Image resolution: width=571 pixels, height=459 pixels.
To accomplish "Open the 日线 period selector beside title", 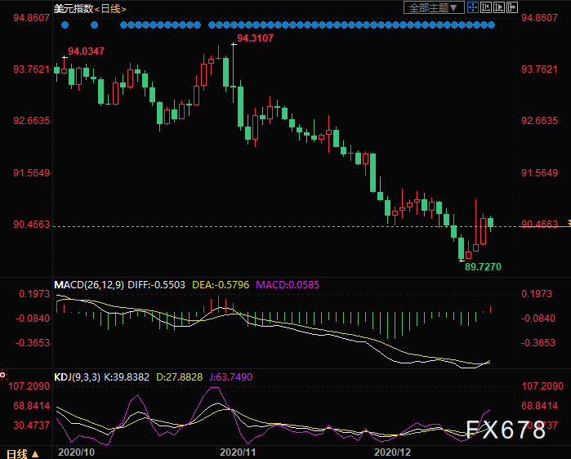I will (x=108, y=8).
